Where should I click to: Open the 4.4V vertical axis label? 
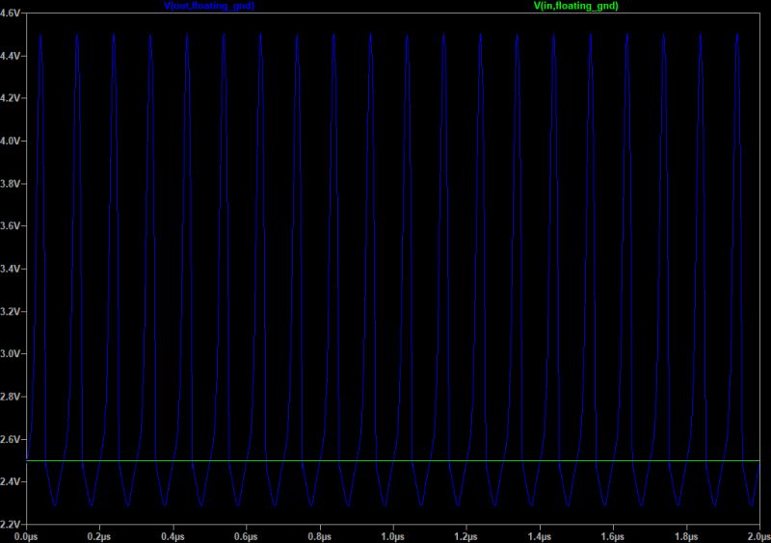pyautogui.click(x=11, y=56)
